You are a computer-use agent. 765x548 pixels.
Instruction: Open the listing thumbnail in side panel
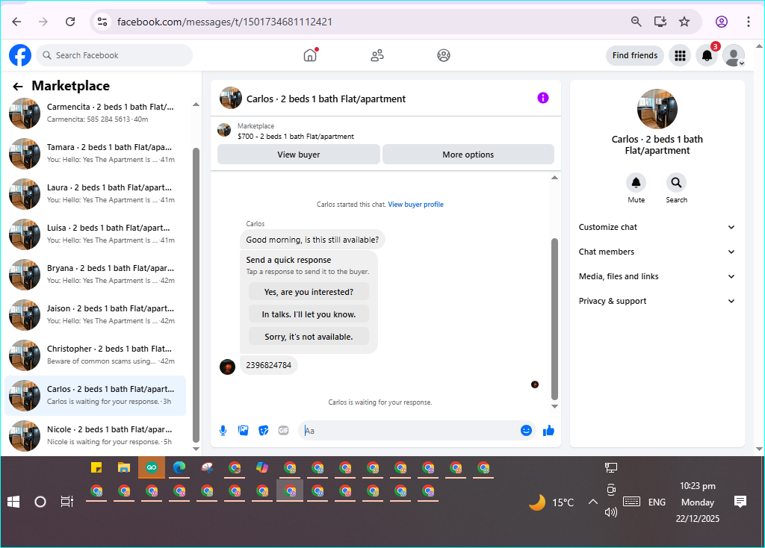(x=657, y=109)
